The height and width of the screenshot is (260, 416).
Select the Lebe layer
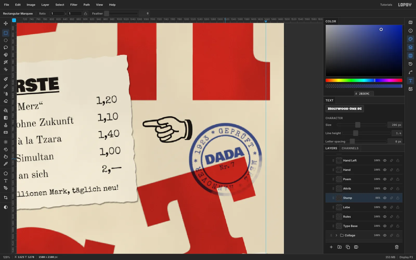pyautogui.click(x=364, y=207)
